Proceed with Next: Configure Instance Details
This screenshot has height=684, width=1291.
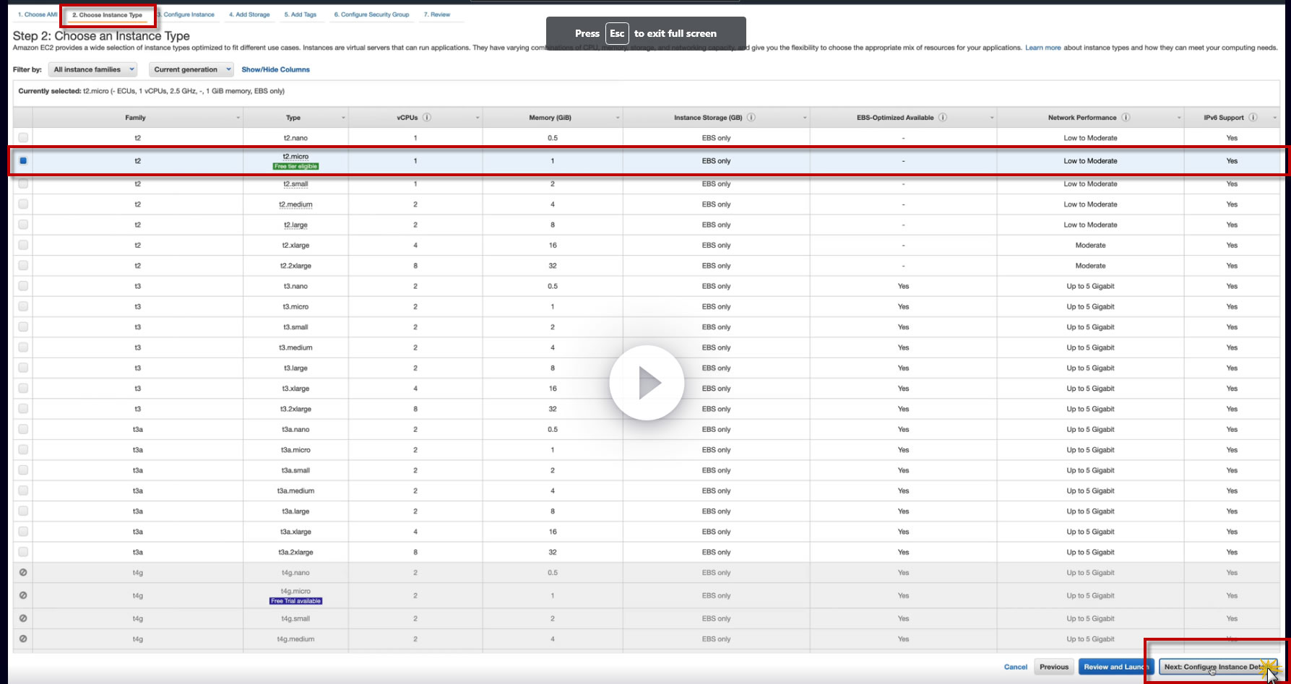(x=1217, y=667)
